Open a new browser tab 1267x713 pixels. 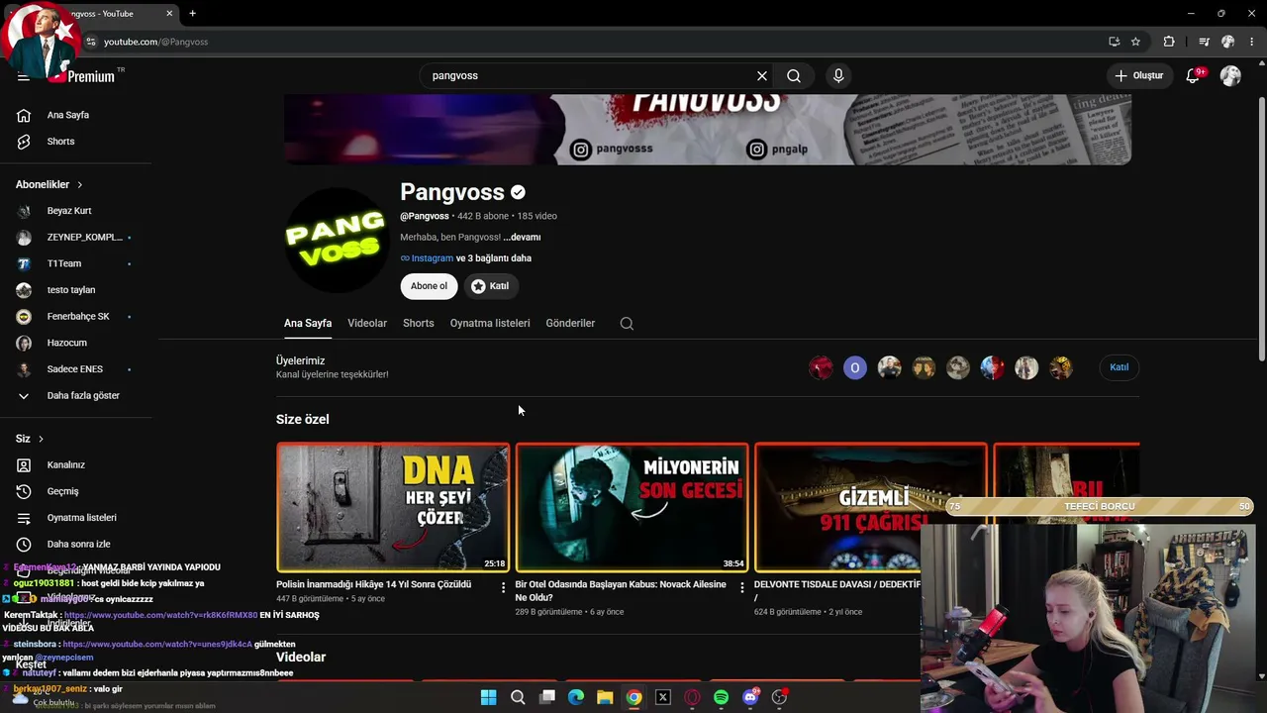[x=192, y=14]
